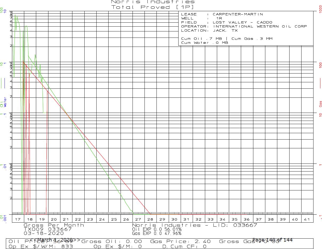Click the rotated Water axis label
Image resolution: width=322 pixels, height=249 pixels.
[x=5, y=102]
